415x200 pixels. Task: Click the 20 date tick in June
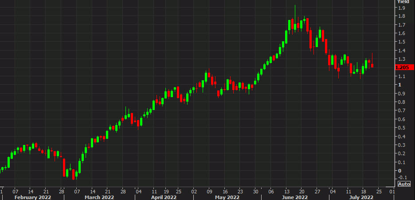(x=302, y=191)
